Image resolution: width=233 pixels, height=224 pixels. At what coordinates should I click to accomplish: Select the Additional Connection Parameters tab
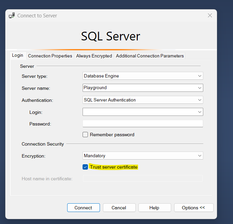point(150,56)
